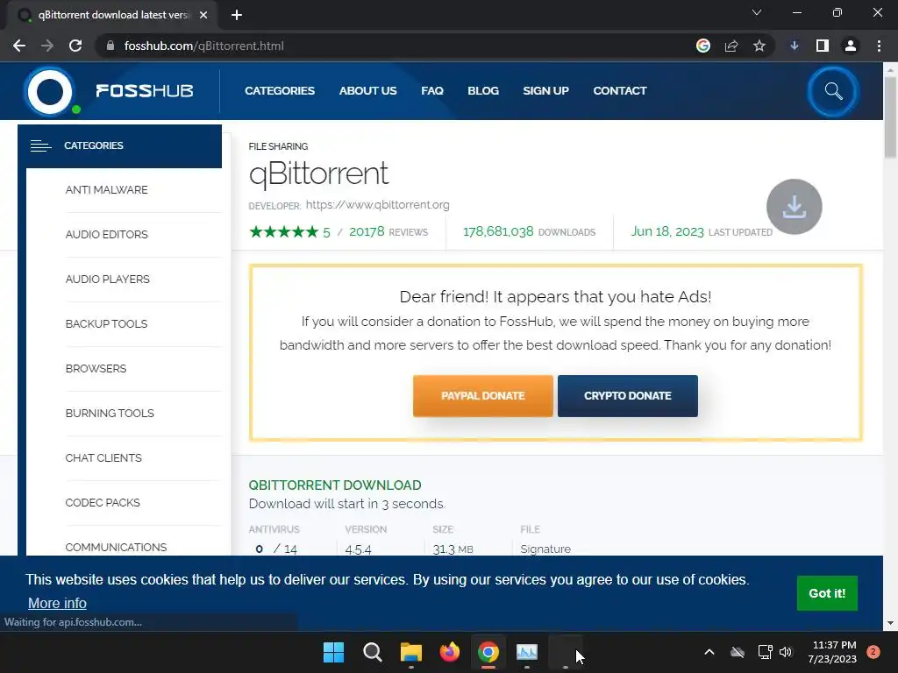This screenshot has width=898, height=673.
Task: Open the resource monitor taskbar icon
Action: [x=527, y=652]
